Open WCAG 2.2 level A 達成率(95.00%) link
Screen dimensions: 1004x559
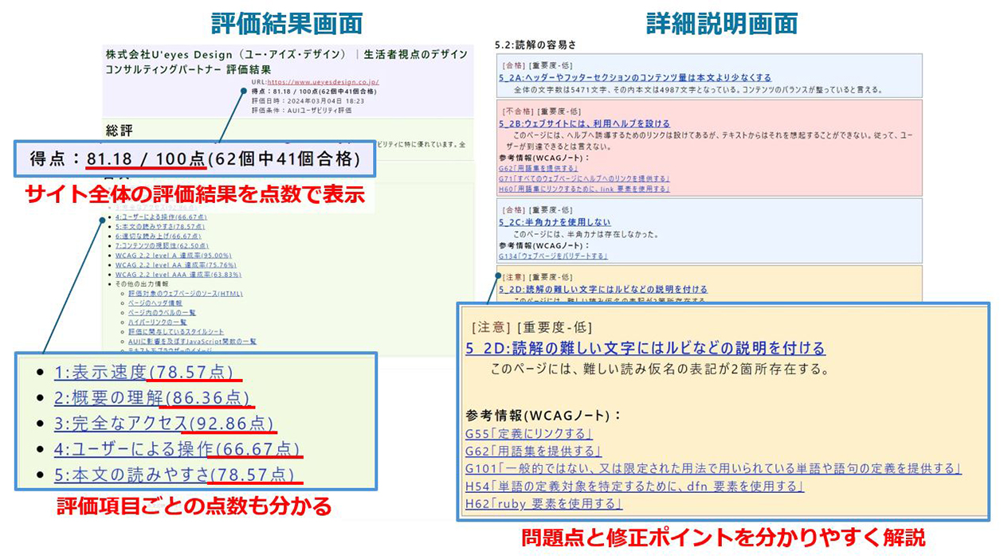coord(173,256)
